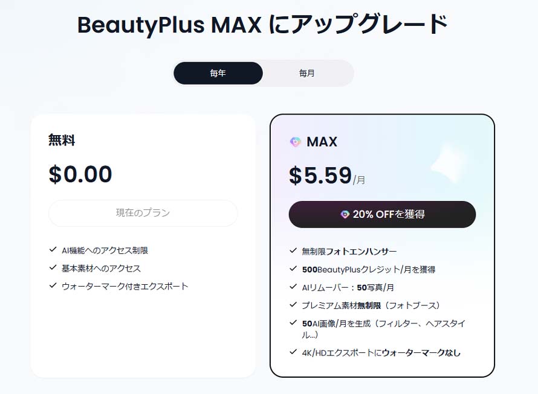Click the $5.59 monthly price
Image resolution: width=538 pixels, height=394 pixels.
pyautogui.click(x=320, y=175)
